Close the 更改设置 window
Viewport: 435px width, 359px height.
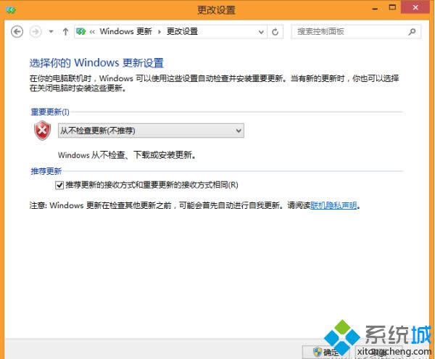[415, 7]
